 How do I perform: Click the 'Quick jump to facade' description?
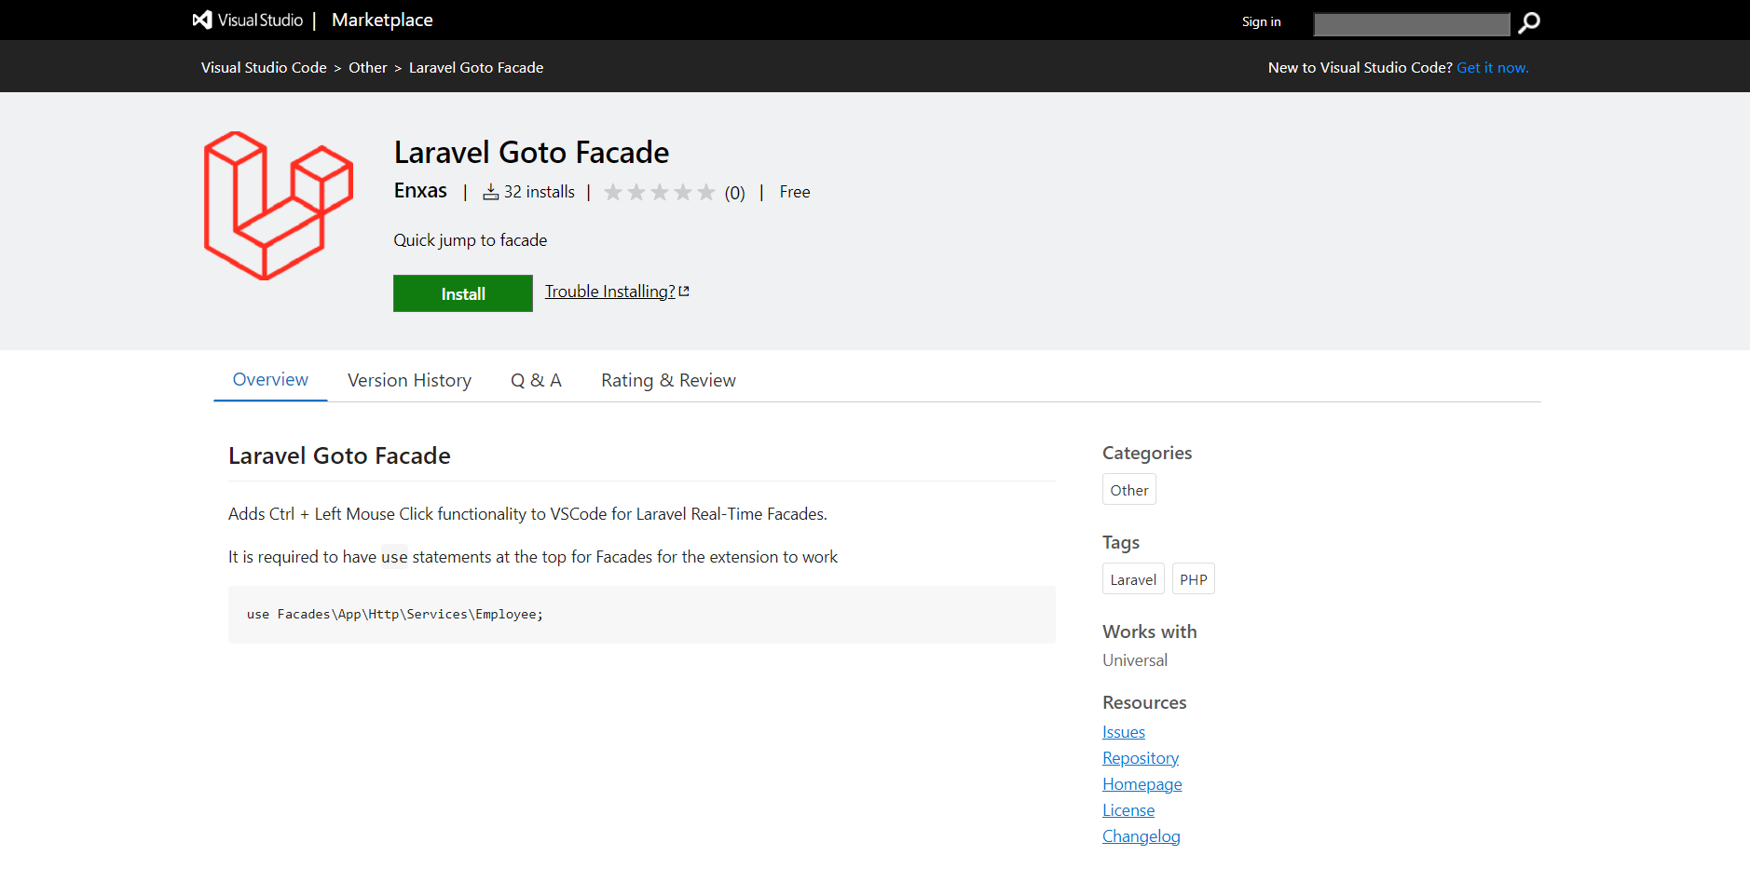click(471, 240)
